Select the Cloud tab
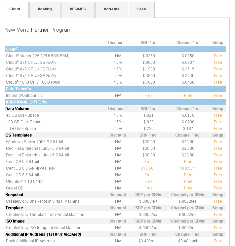 (15, 10)
